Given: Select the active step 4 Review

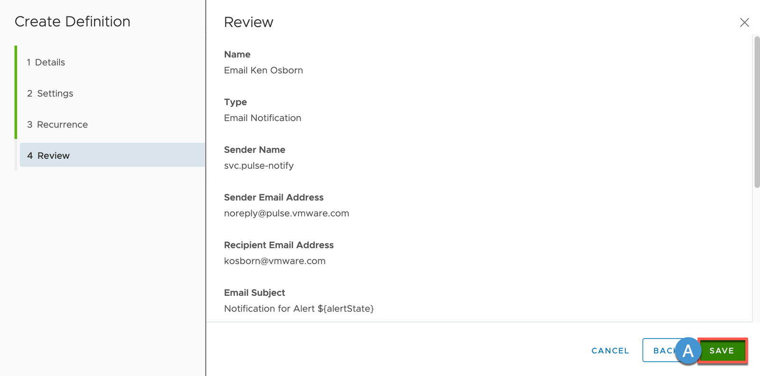Looking at the screenshot, I should tap(48, 156).
